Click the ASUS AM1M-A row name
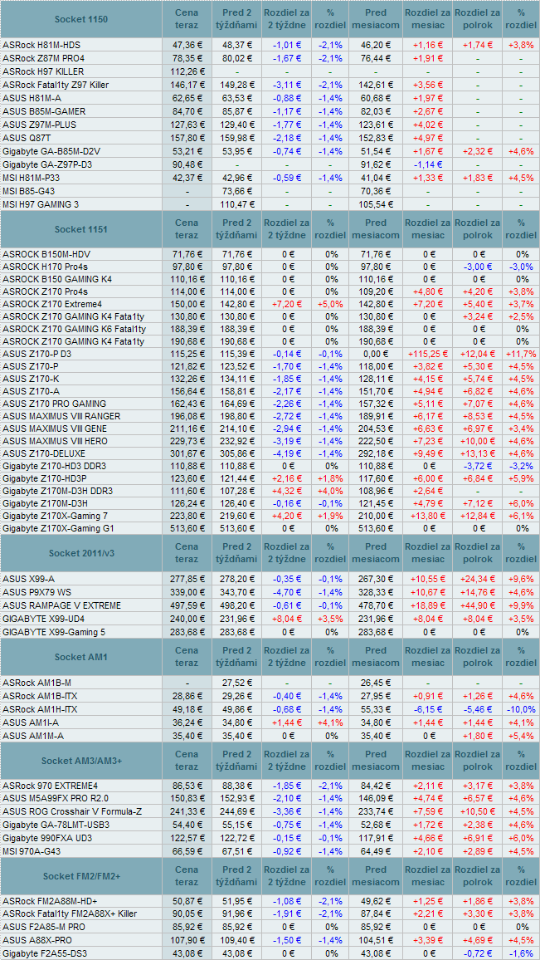 (x=33, y=735)
